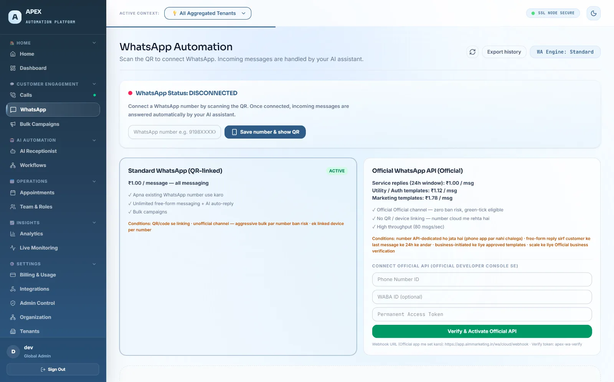The image size is (614, 382).
Task: Click the refresh icon near Export history
Action: (472, 52)
